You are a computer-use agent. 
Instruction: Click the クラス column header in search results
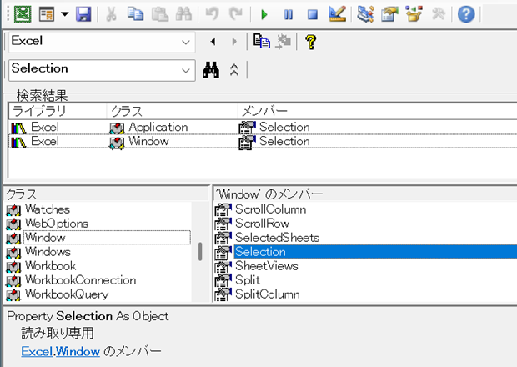click(172, 111)
